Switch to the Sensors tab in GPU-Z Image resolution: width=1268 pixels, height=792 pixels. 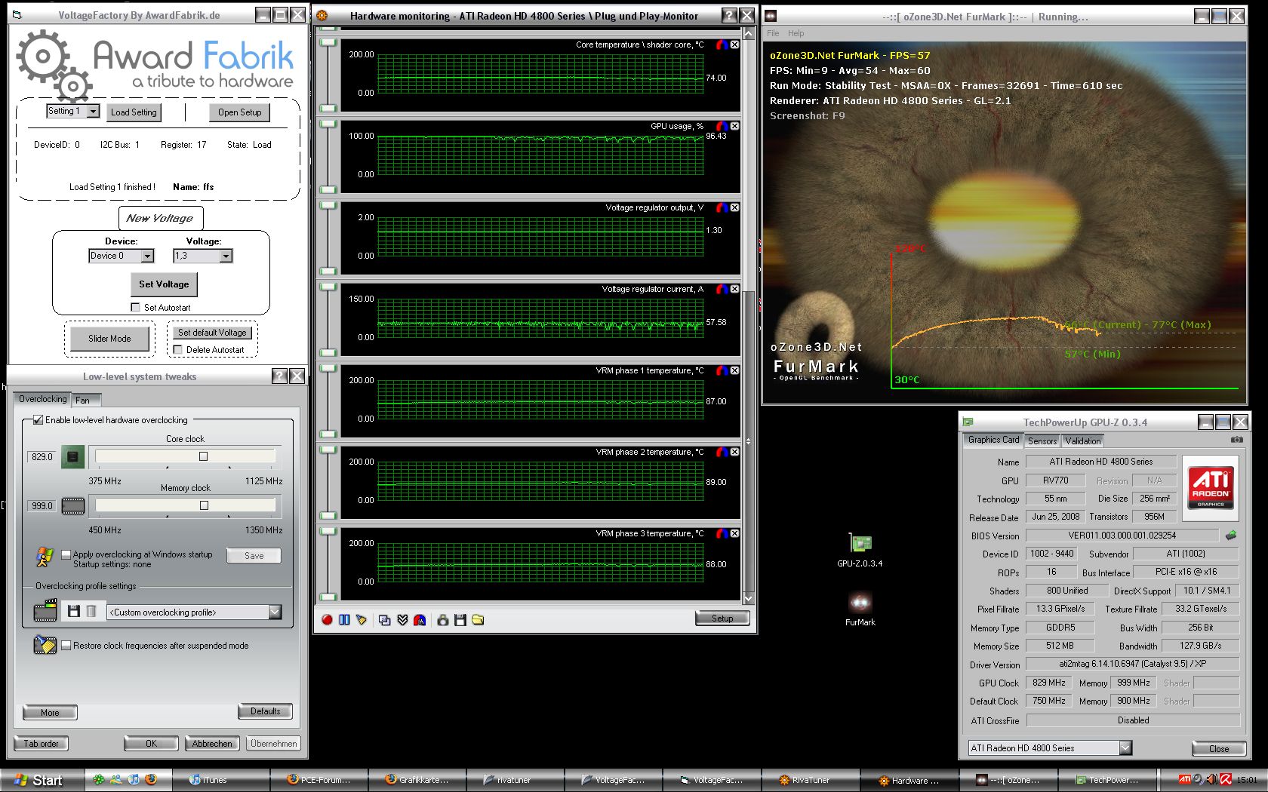1042,441
